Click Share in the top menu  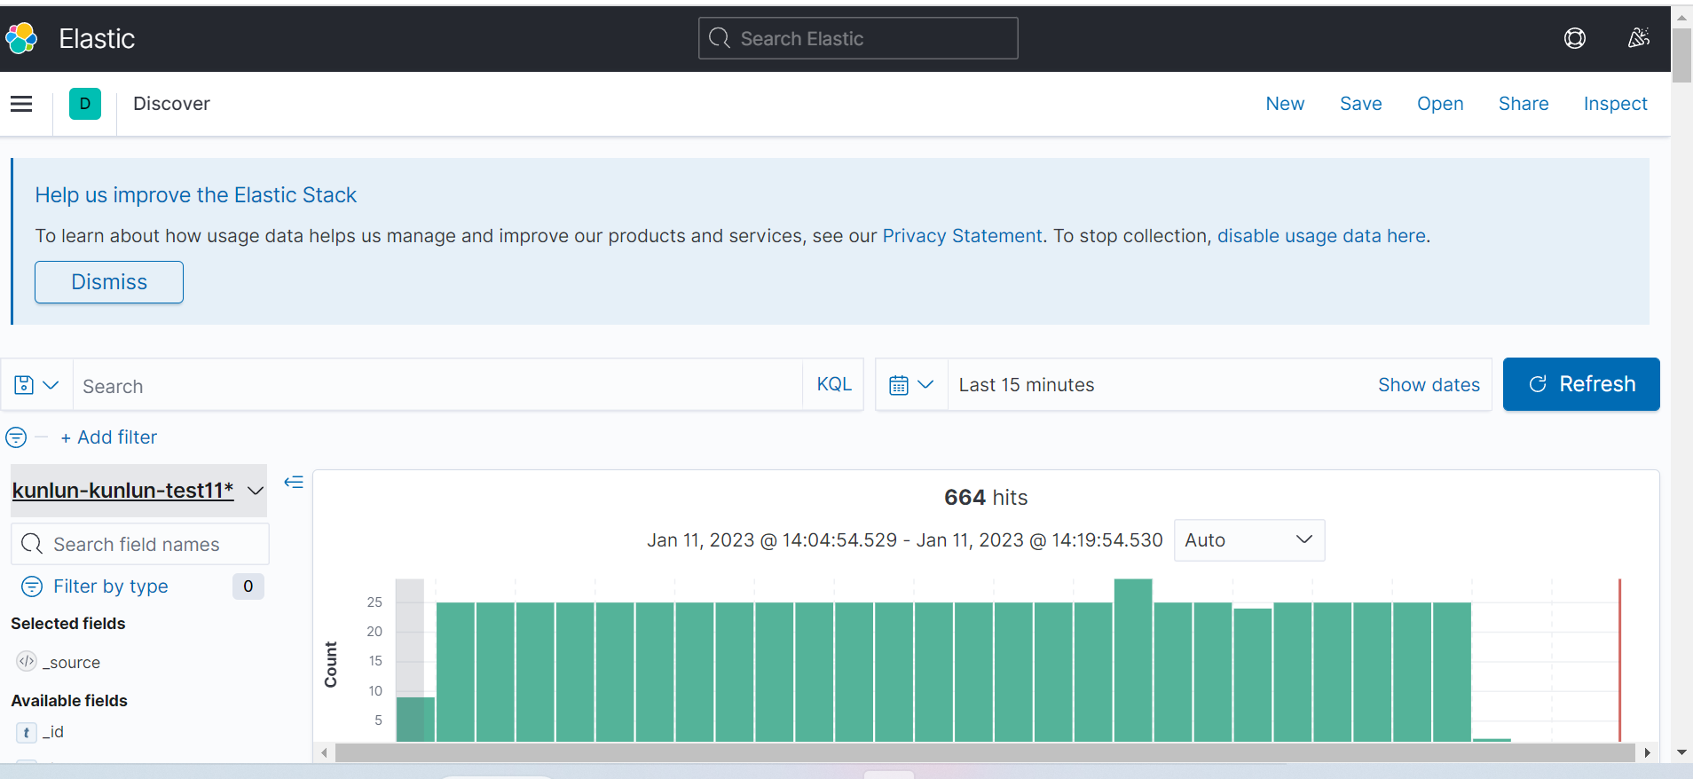[1524, 104]
